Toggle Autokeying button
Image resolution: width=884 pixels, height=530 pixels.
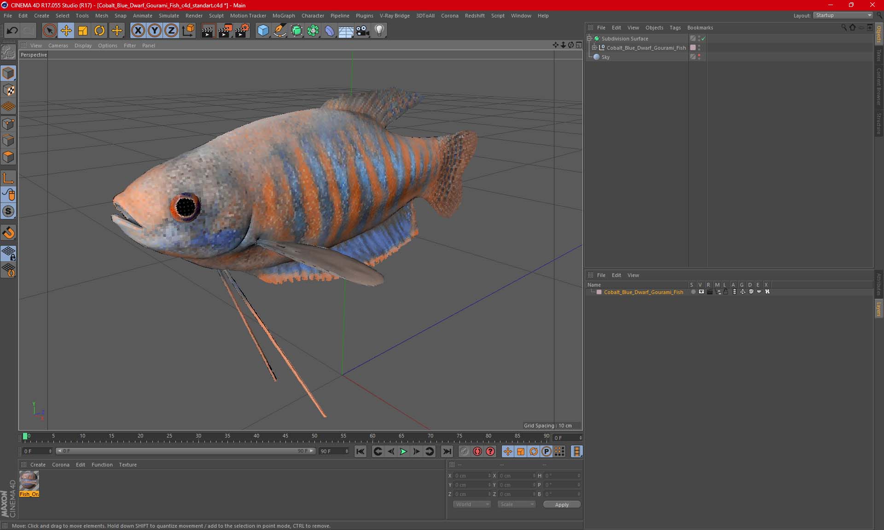(477, 451)
